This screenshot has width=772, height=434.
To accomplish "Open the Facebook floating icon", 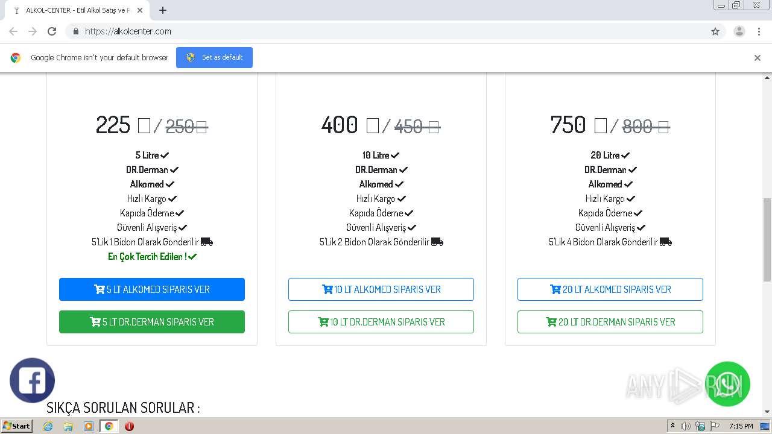I will click(32, 380).
